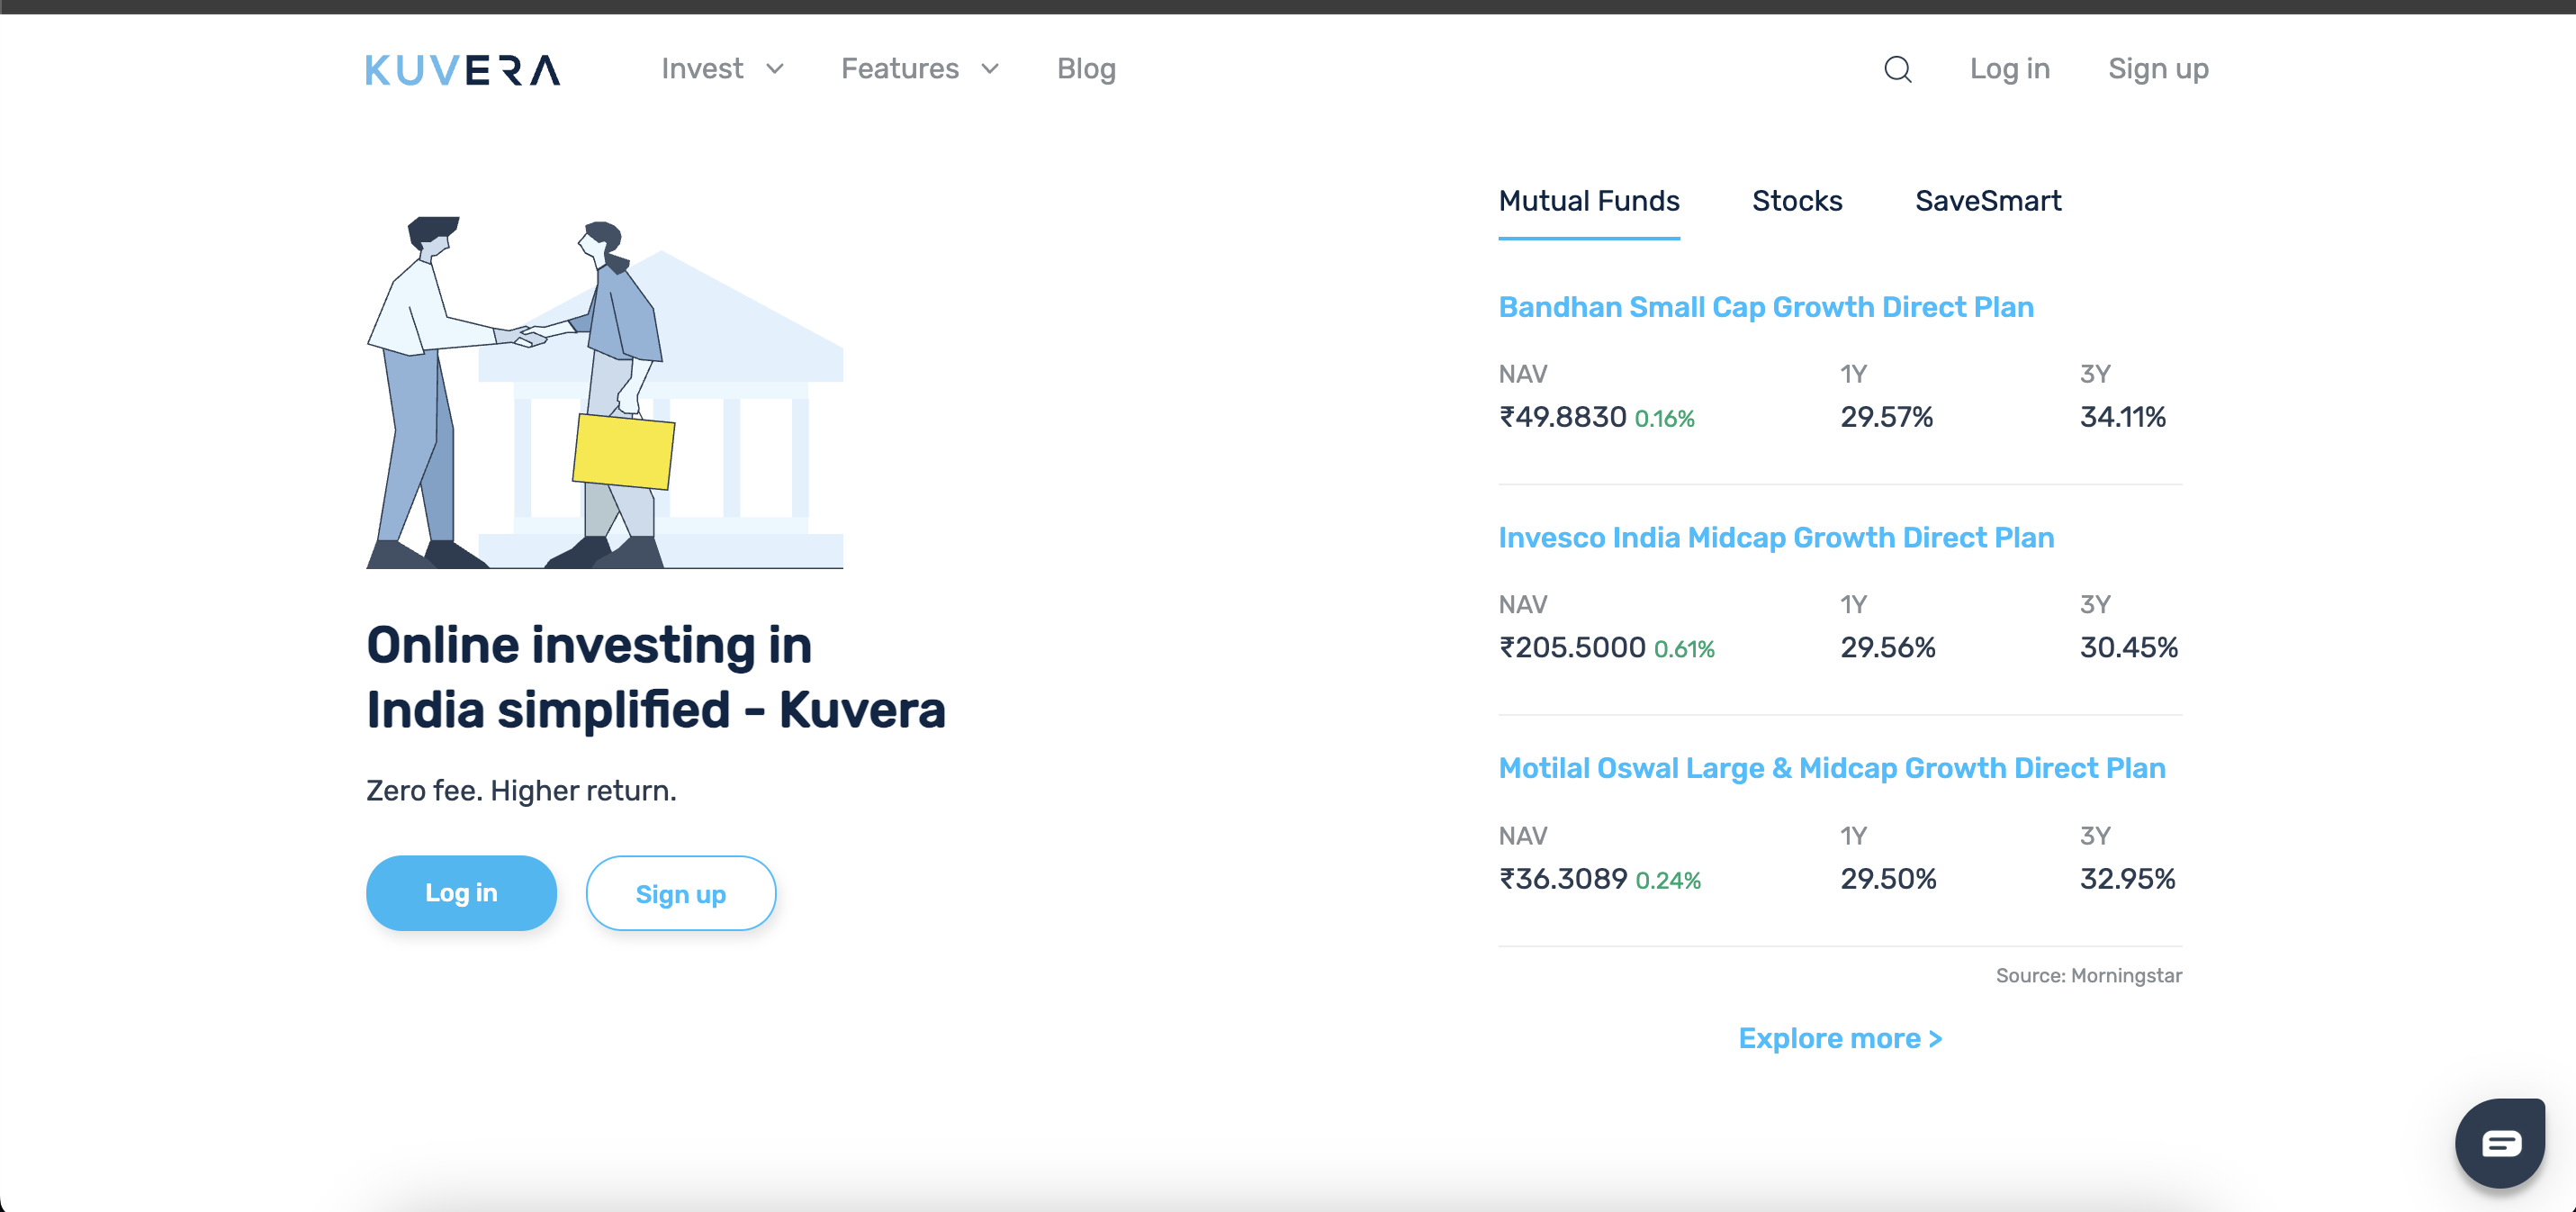This screenshot has width=2576, height=1212.
Task: Click the Zero fee. Higher return. tagline
Action: (x=521, y=791)
